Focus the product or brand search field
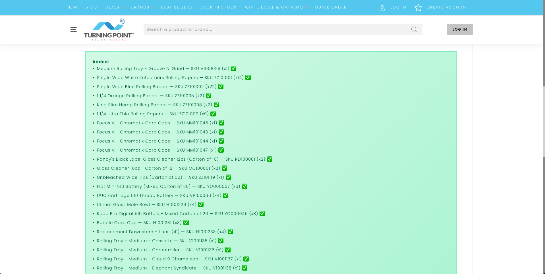 [276, 29]
